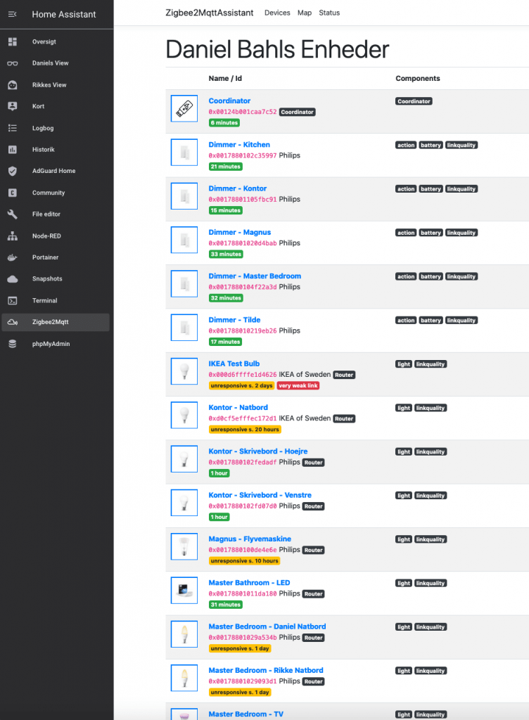Open Master Bedroom - Daniel Natbord link
This screenshot has height=720, width=529.
(267, 626)
